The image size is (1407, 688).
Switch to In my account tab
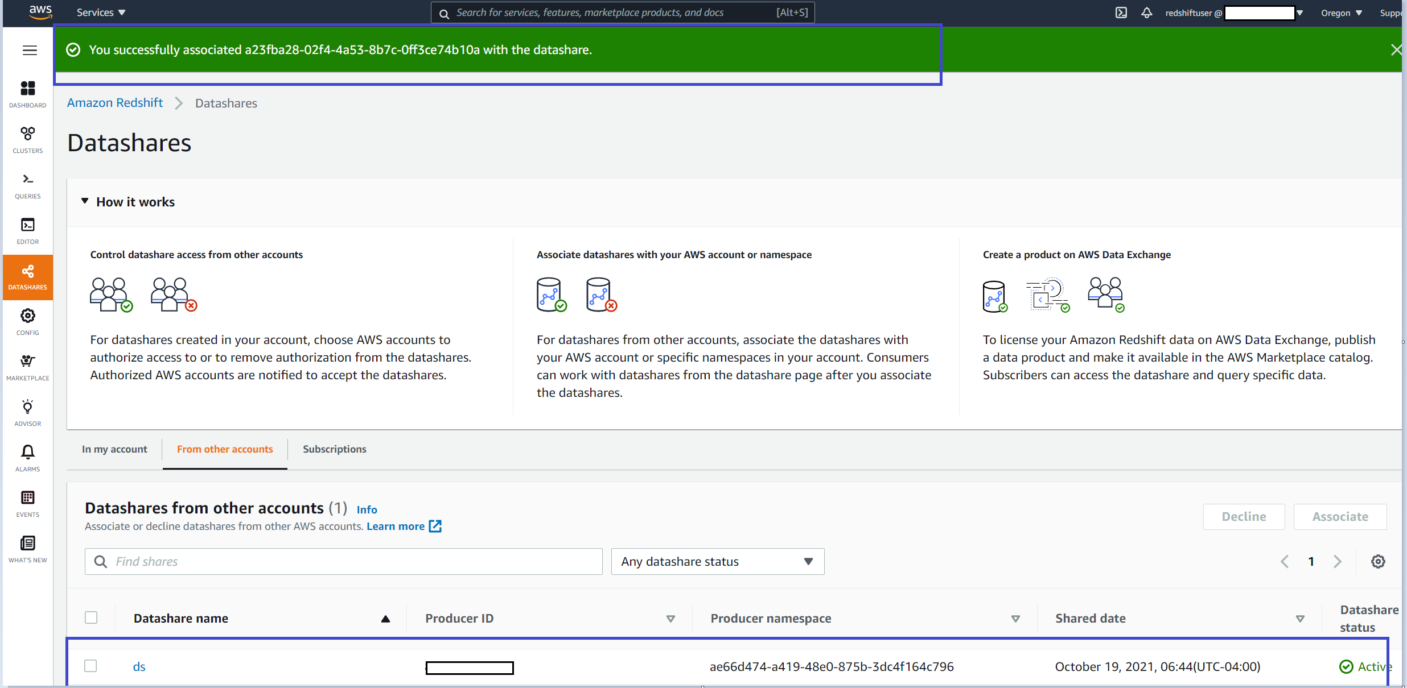click(x=114, y=449)
